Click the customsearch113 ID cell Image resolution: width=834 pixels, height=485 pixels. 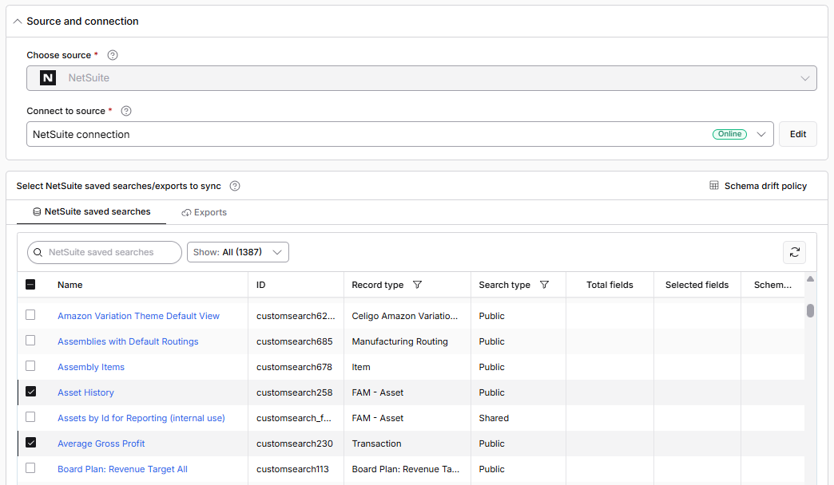click(292, 469)
